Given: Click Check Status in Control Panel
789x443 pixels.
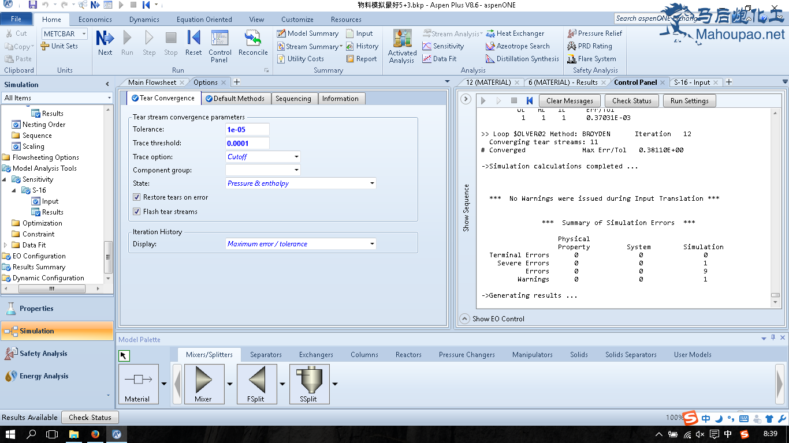Looking at the screenshot, I should click(x=632, y=101).
